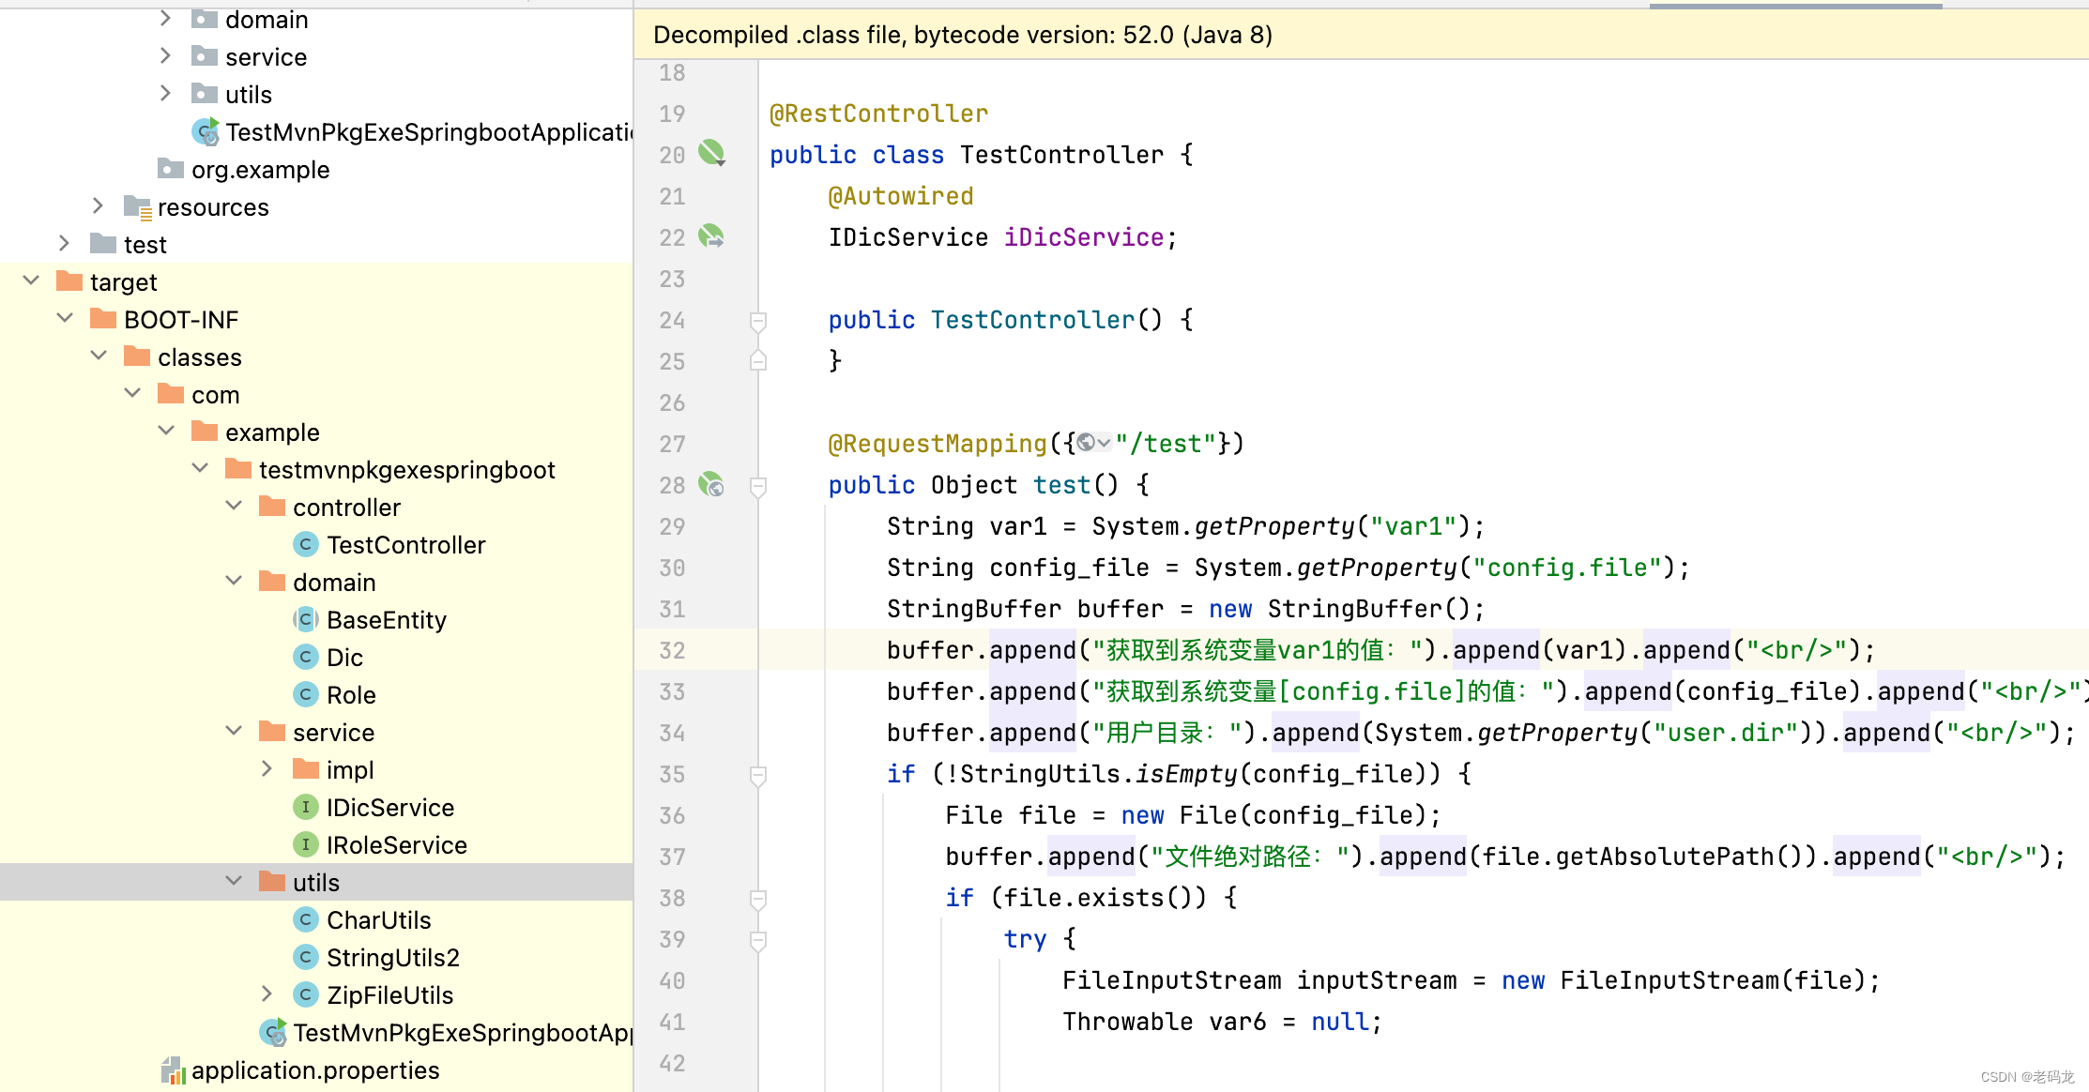Click the autowired dependency gutter icon on line 22
Screen dimensions: 2089x1092
(x=711, y=236)
